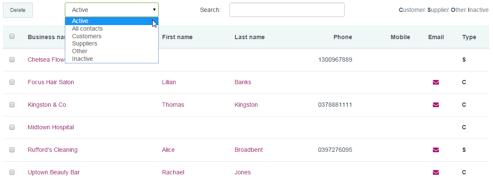Select the Kingston & Co. row checkbox
Viewport: 493px width, 182px height.
pos(12,105)
